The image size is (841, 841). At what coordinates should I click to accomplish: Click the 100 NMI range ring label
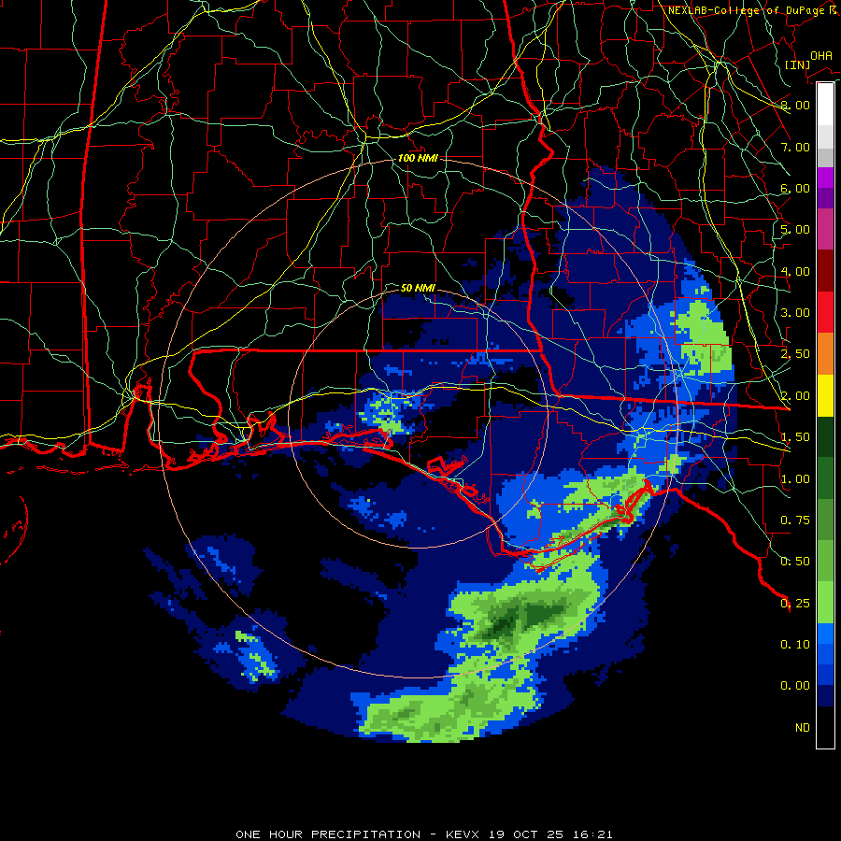pos(418,158)
